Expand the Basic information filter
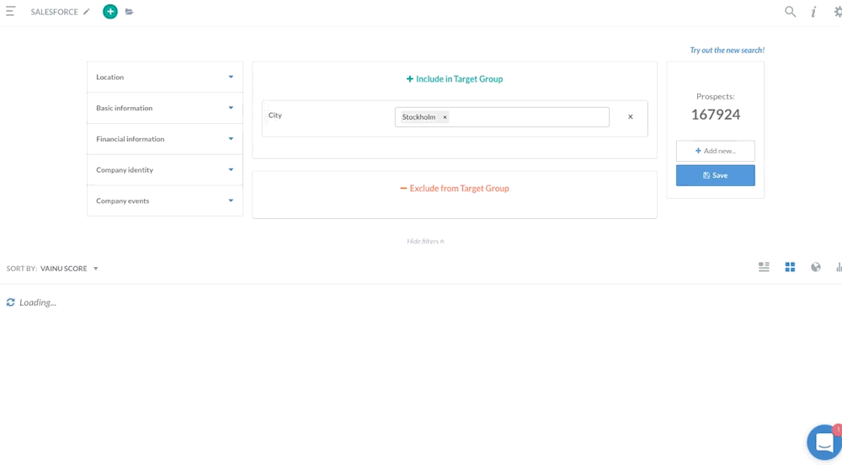The width and height of the screenshot is (842, 465). [x=164, y=108]
